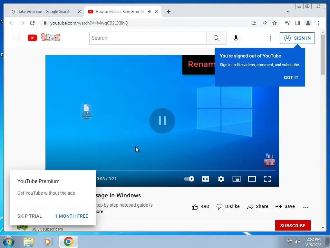330x248 pixels.
Task: Open the network tray icon
Action: click(x=290, y=242)
